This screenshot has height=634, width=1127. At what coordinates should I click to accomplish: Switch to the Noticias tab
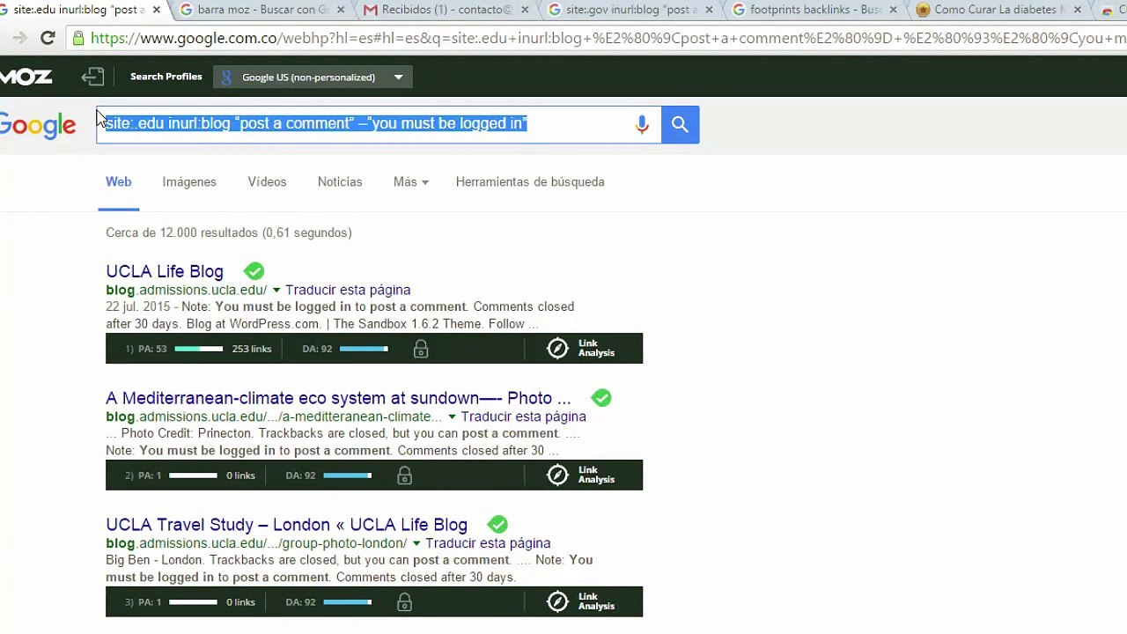(340, 182)
